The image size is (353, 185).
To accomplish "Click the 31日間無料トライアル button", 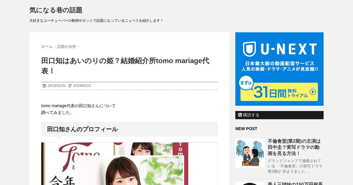I will click(279, 92).
